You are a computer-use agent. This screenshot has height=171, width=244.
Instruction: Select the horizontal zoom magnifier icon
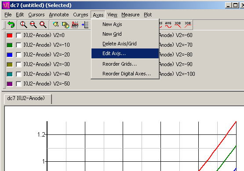click(33, 25)
